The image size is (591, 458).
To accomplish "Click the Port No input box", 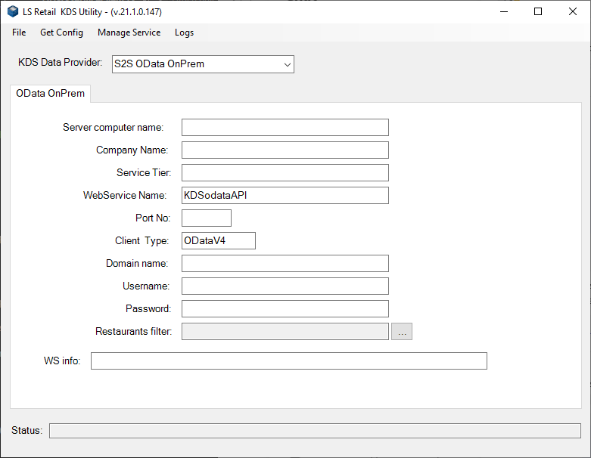I will click(x=206, y=218).
